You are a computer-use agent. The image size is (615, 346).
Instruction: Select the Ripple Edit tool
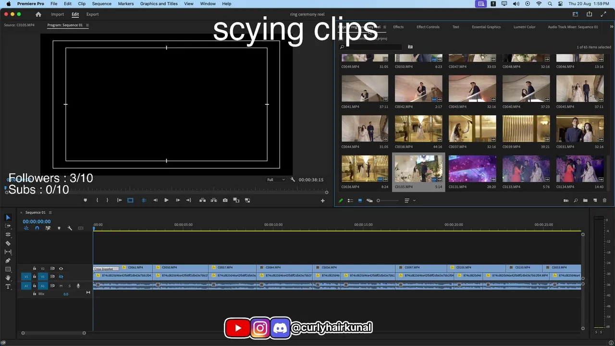click(x=8, y=235)
